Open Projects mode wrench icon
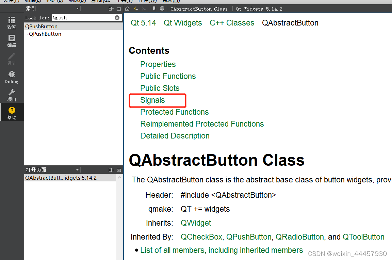The image size is (392, 260). pos(12,95)
